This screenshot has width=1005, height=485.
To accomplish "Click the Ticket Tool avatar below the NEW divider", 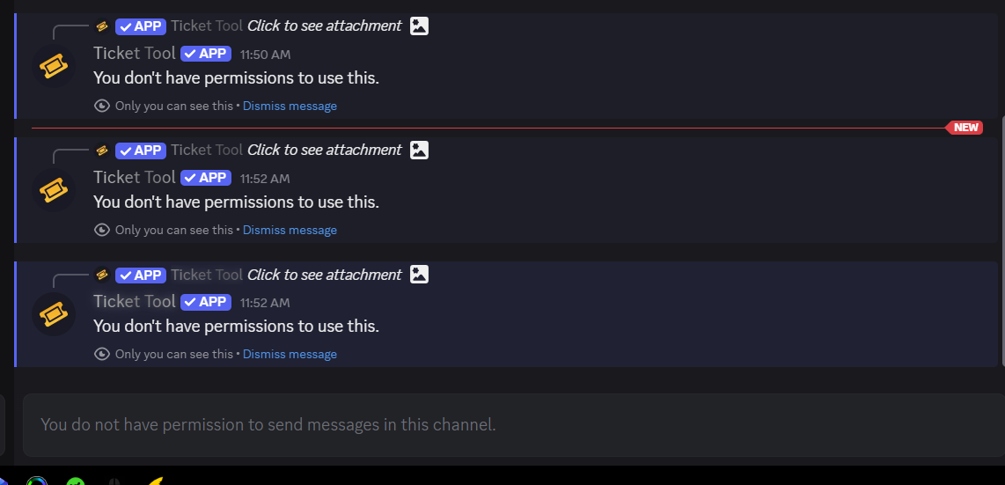I will coord(54,190).
